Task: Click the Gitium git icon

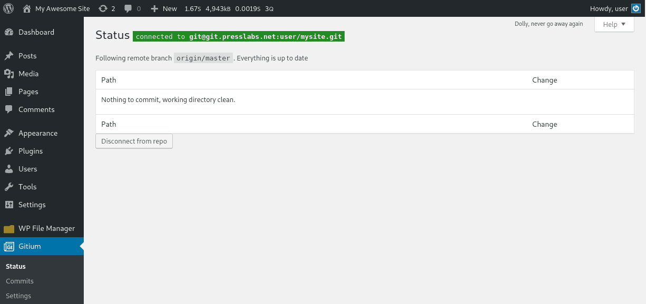Action: coord(9,246)
